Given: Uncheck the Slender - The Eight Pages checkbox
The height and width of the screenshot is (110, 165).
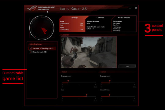Looking at the screenshot, I should (30, 48).
